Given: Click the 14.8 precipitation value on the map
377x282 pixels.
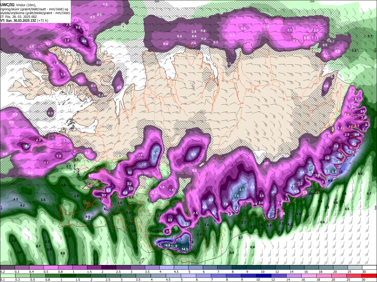Looking at the screenshot, I should [167, 245].
